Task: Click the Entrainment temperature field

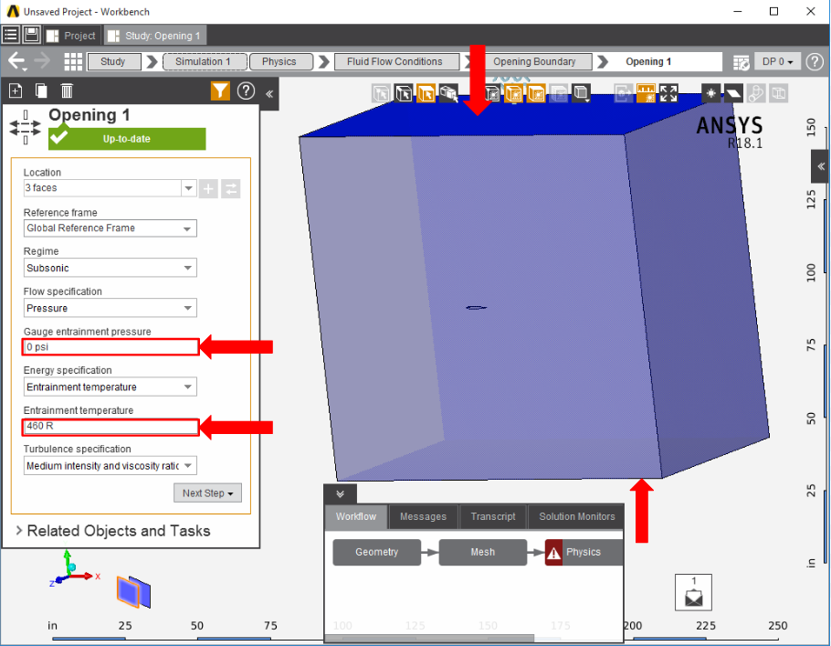Action: 110,427
